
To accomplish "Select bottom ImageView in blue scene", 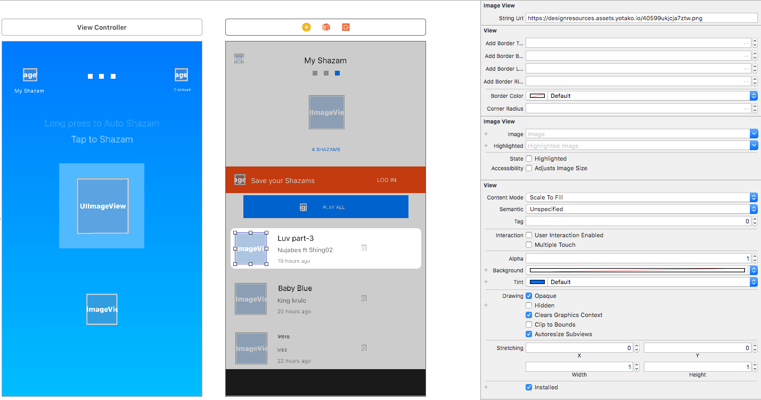I will coord(102,309).
